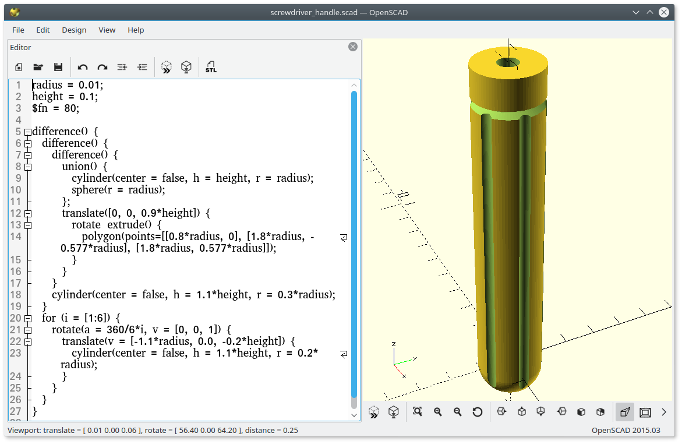Indent the selected code
Viewport: 682px width, 444px height.
(x=142, y=67)
